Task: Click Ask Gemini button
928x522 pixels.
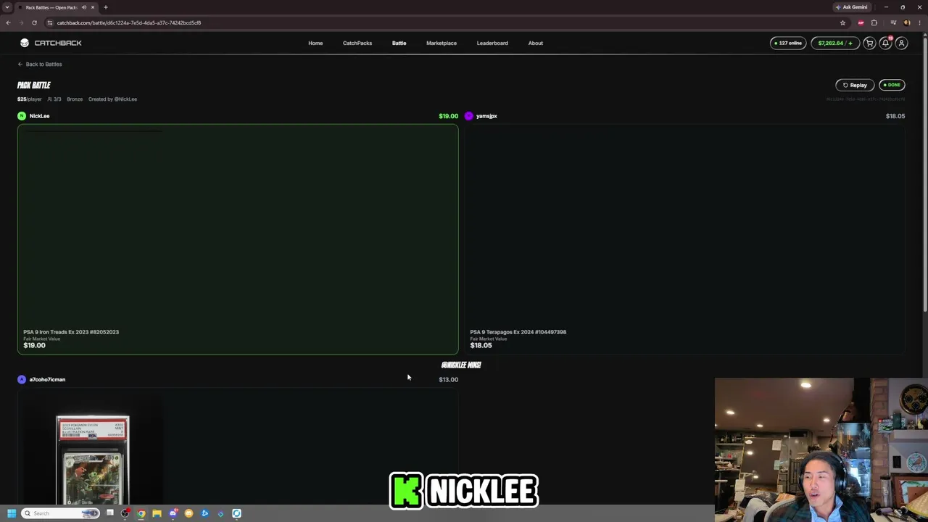Action: pyautogui.click(x=851, y=7)
